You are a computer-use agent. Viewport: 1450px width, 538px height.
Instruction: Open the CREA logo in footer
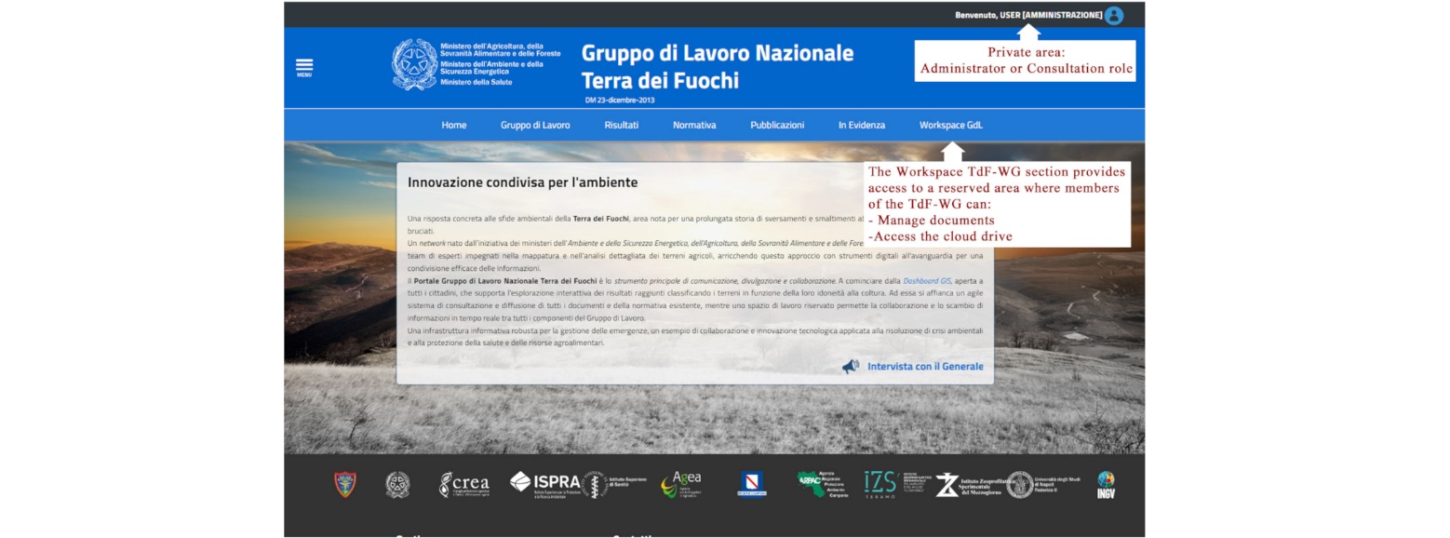pos(464,484)
